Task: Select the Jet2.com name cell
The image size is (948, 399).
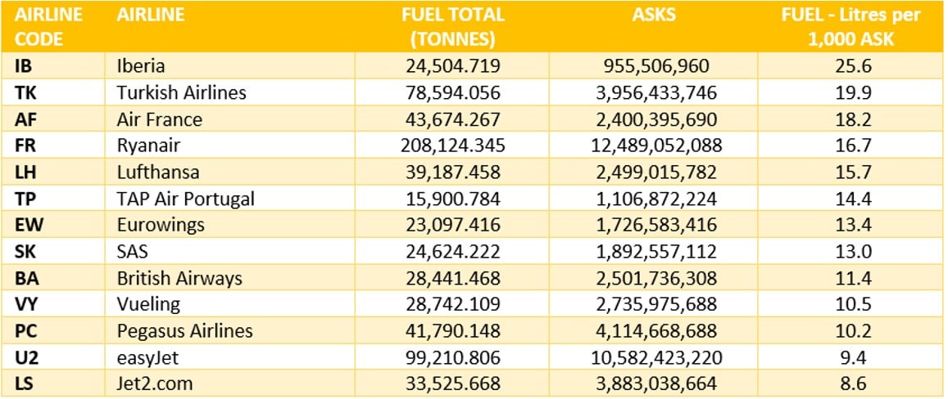Action: coord(154,384)
